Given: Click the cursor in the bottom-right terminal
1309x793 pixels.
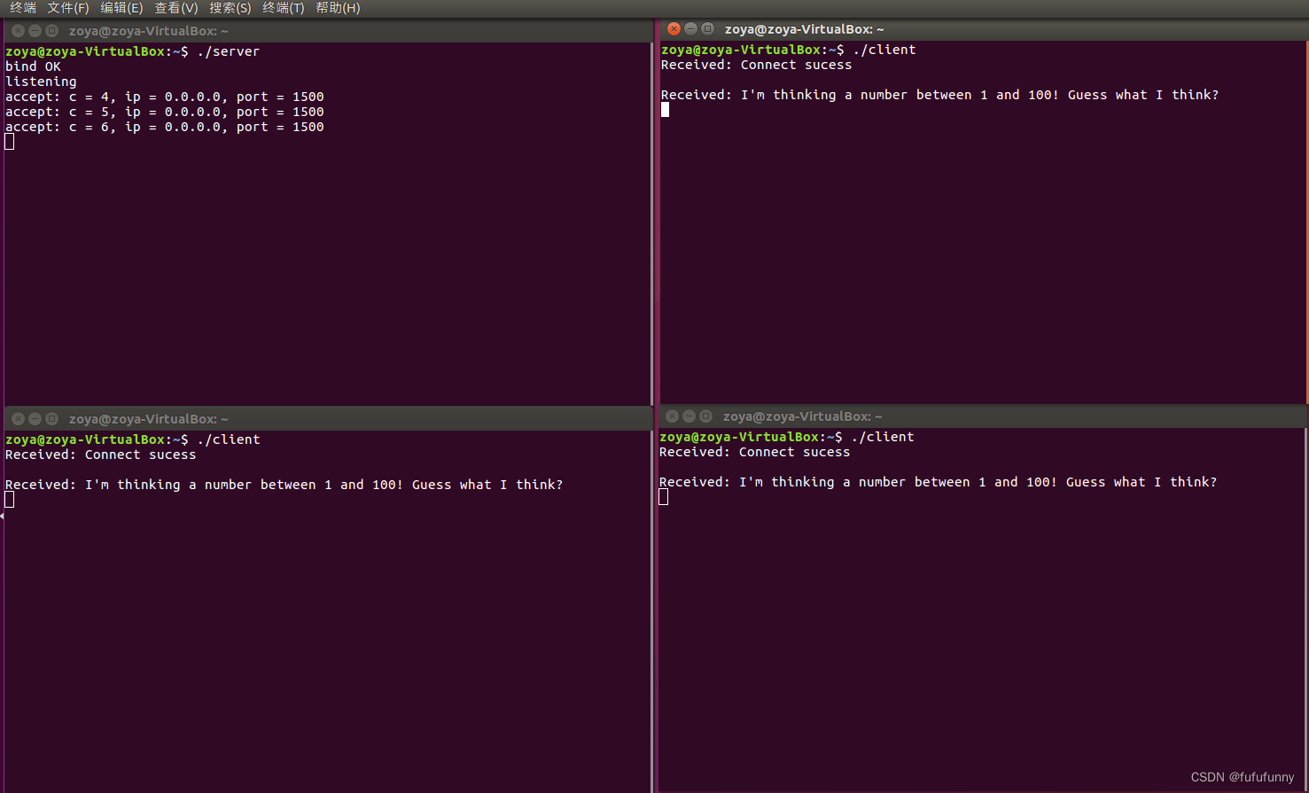Looking at the screenshot, I should [664, 497].
